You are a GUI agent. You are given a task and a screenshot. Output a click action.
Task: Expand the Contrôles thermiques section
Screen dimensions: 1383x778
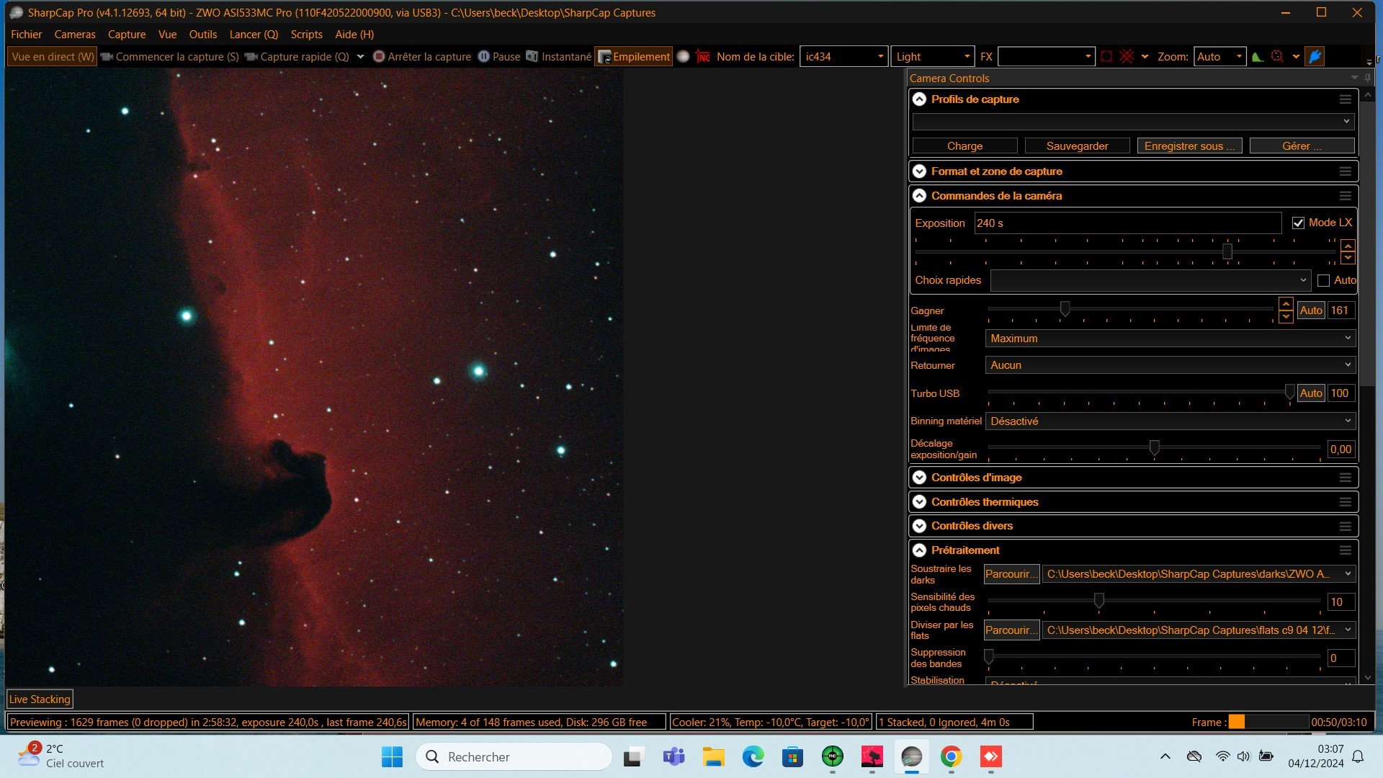click(x=920, y=502)
